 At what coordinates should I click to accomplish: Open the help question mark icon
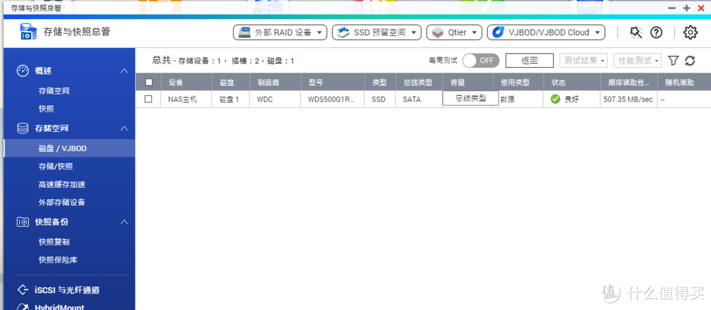[x=656, y=32]
